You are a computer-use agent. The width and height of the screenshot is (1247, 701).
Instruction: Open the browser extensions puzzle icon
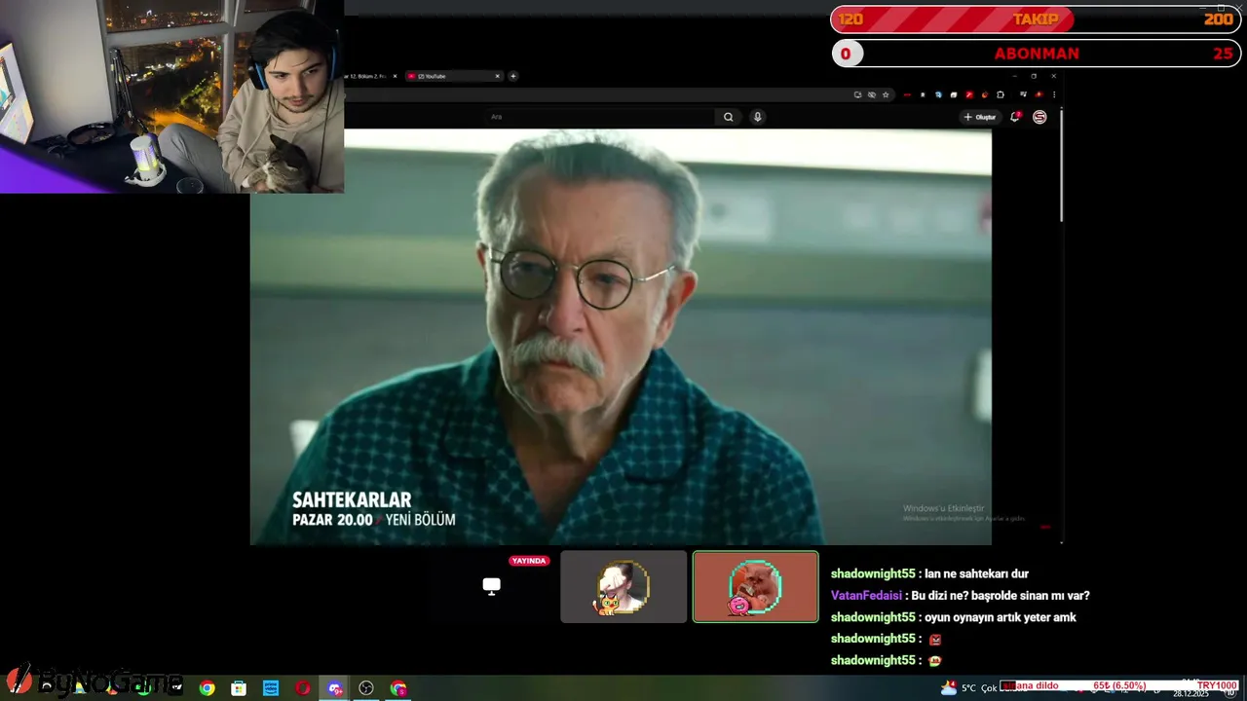click(1001, 94)
